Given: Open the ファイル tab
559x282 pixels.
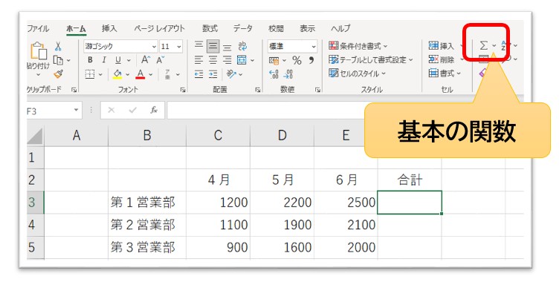Looking at the screenshot, I should pyautogui.click(x=38, y=28).
